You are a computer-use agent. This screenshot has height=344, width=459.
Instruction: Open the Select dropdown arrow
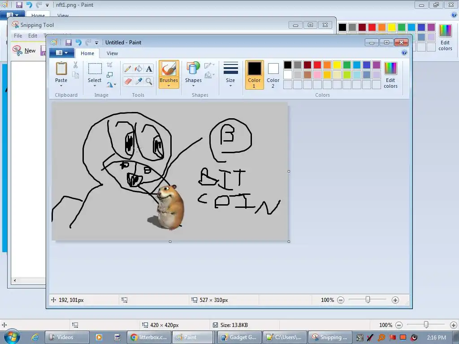point(95,86)
